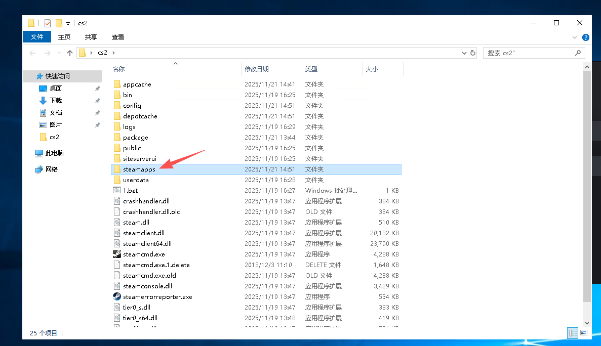601x346 pixels.
Task: Switch to large icons view in status bar
Action: (584, 333)
